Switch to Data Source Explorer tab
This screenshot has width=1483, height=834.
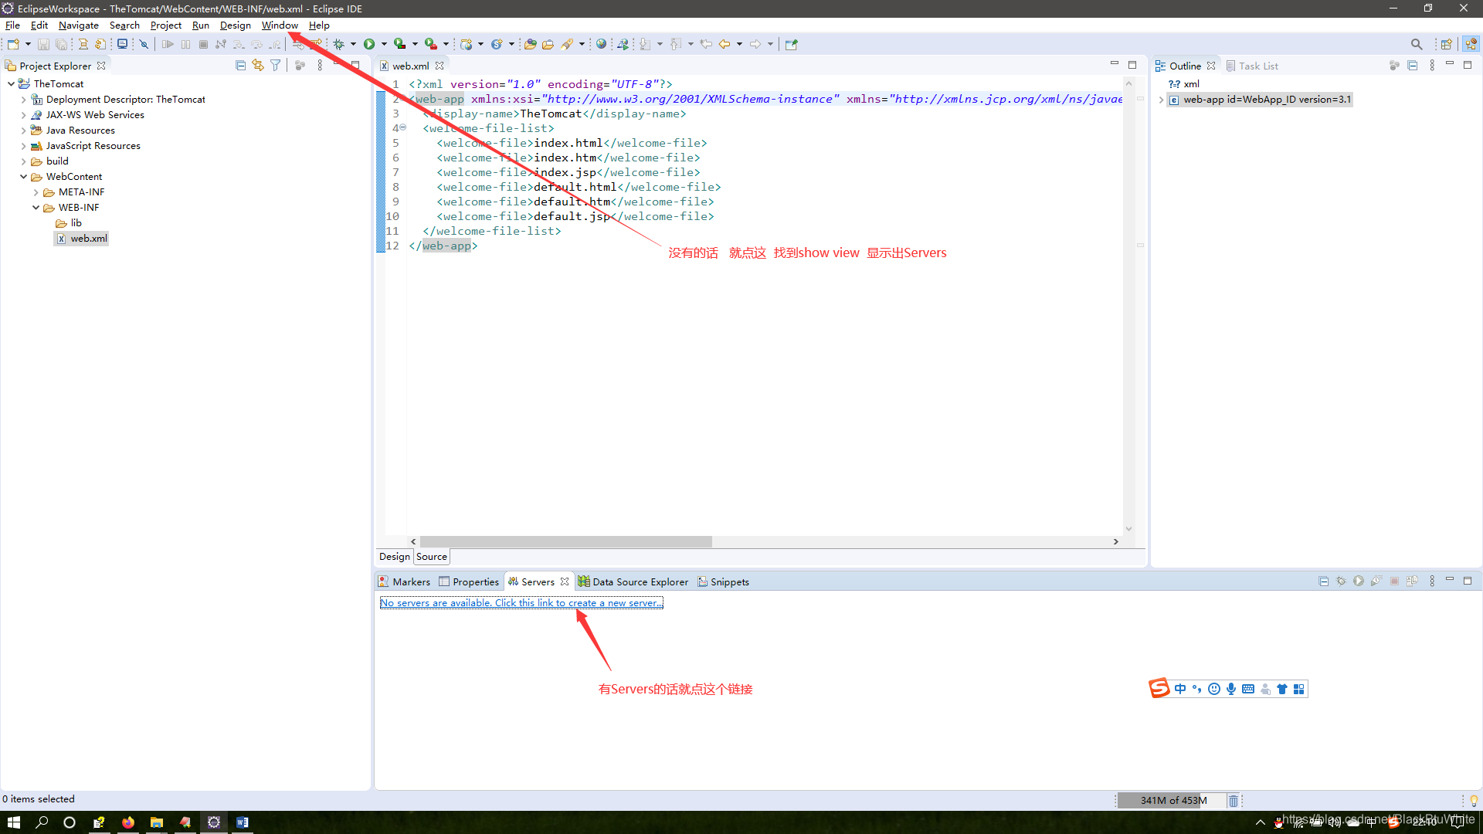click(633, 581)
